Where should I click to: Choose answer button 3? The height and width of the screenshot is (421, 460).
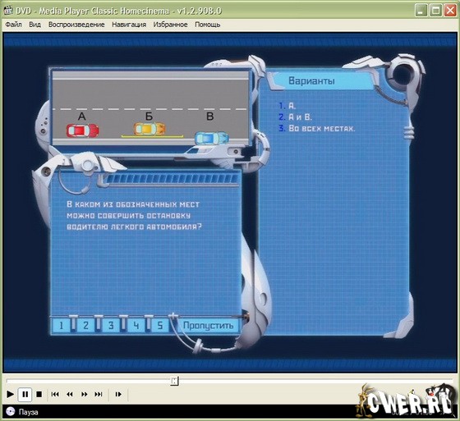point(111,326)
